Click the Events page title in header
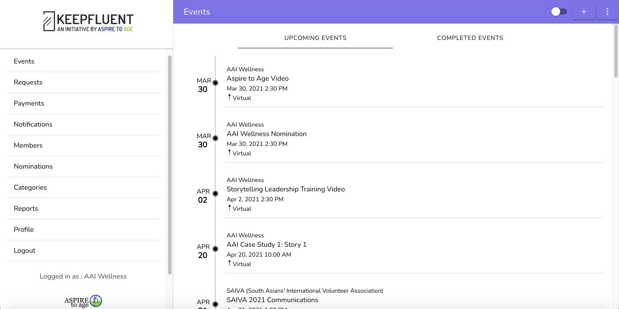Viewport: 619px width, 309px height. (197, 12)
